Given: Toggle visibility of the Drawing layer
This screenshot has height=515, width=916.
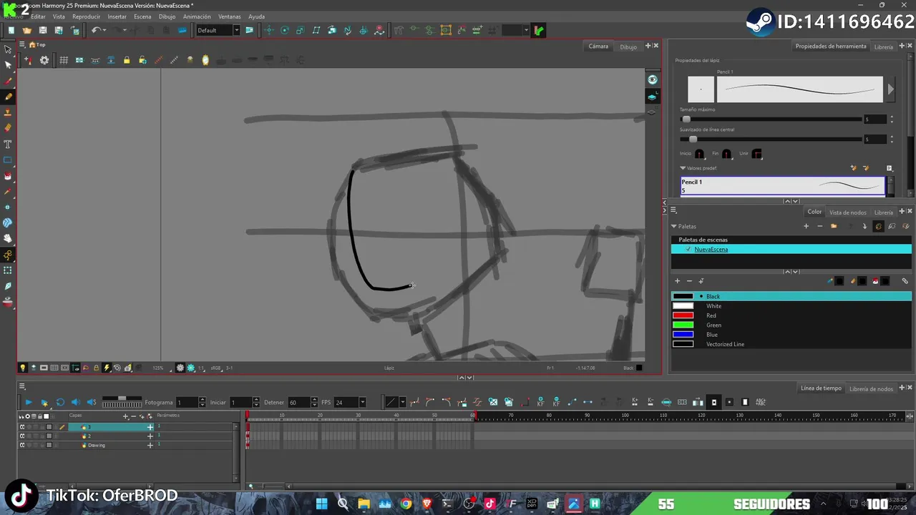Looking at the screenshot, I should pos(22,445).
